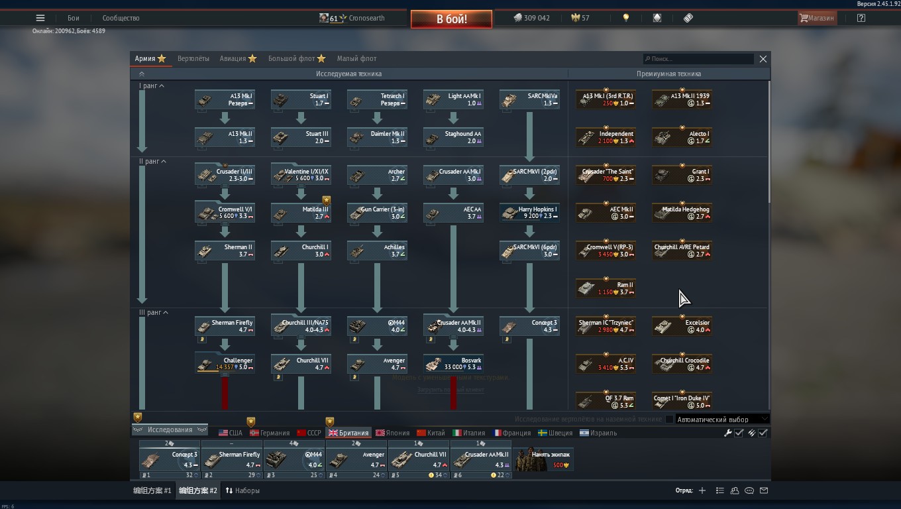Click the Поиск search field
This screenshot has width=901, height=509.
[x=698, y=58]
